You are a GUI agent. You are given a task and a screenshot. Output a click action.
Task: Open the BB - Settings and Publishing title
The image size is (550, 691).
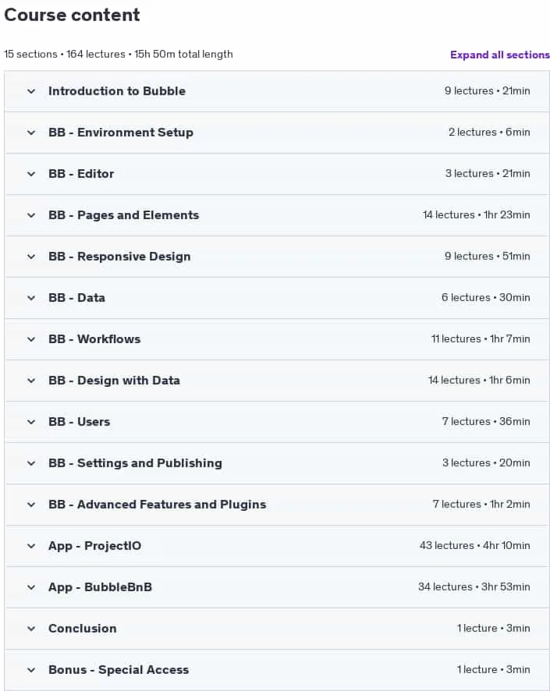click(135, 463)
